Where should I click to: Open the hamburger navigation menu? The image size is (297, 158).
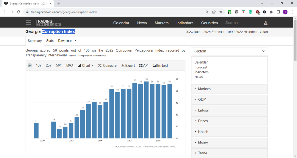[x=29, y=23]
